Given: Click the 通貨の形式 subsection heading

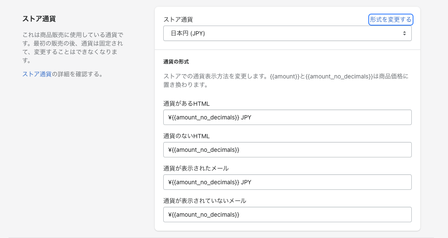Looking at the screenshot, I should [176, 62].
